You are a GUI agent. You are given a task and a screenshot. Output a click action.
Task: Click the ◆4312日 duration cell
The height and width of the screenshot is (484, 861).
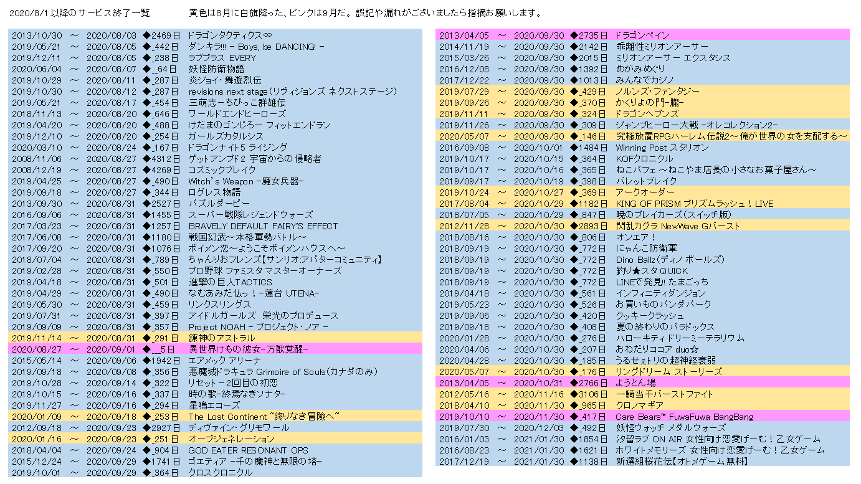(161, 159)
